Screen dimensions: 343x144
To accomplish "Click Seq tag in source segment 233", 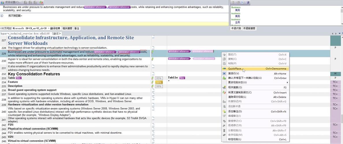I will pyautogui.click(x=18, y=78).
